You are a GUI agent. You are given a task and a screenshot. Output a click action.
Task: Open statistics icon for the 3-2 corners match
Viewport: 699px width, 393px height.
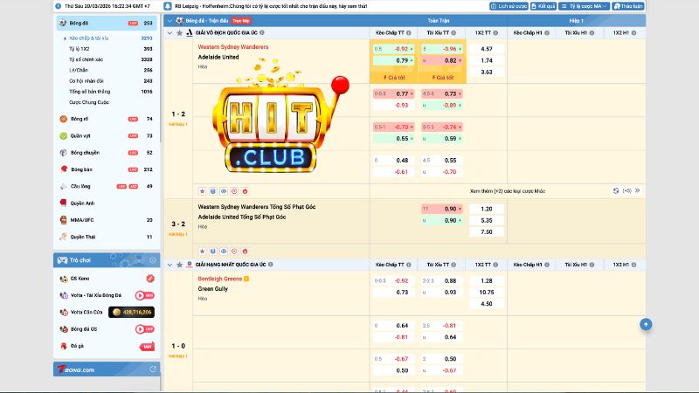tap(212, 252)
